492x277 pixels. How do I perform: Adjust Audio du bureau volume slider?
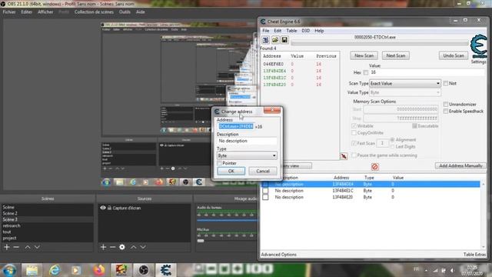click(x=227, y=221)
